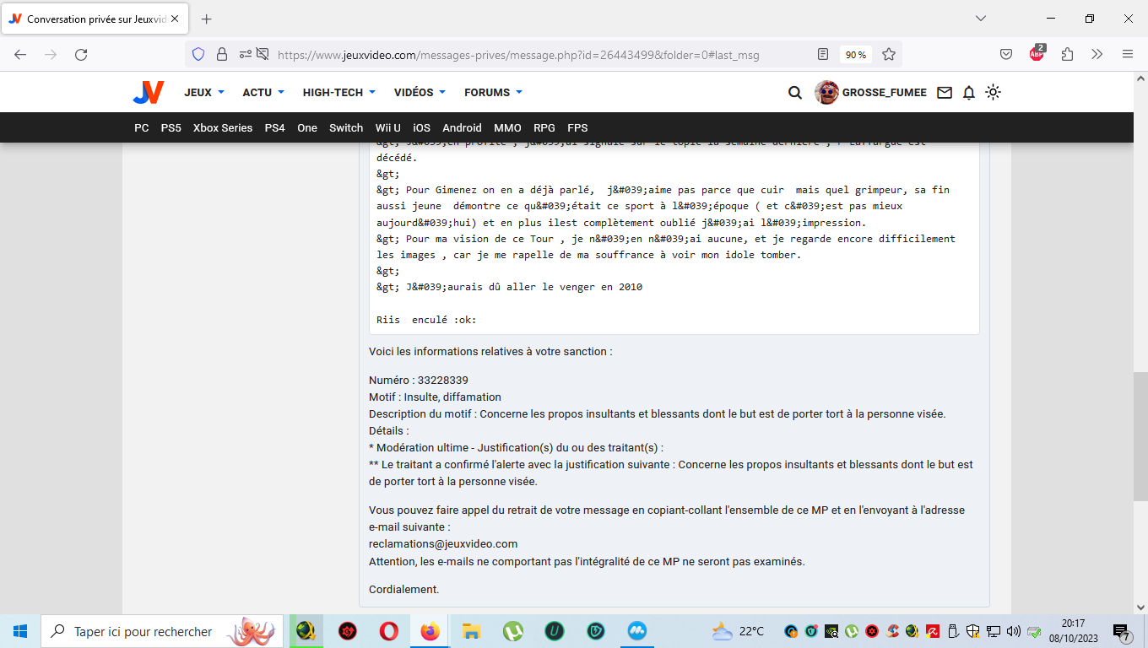The width and height of the screenshot is (1148, 648).
Task: Open the site search magnifier icon
Action: coord(794,93)
